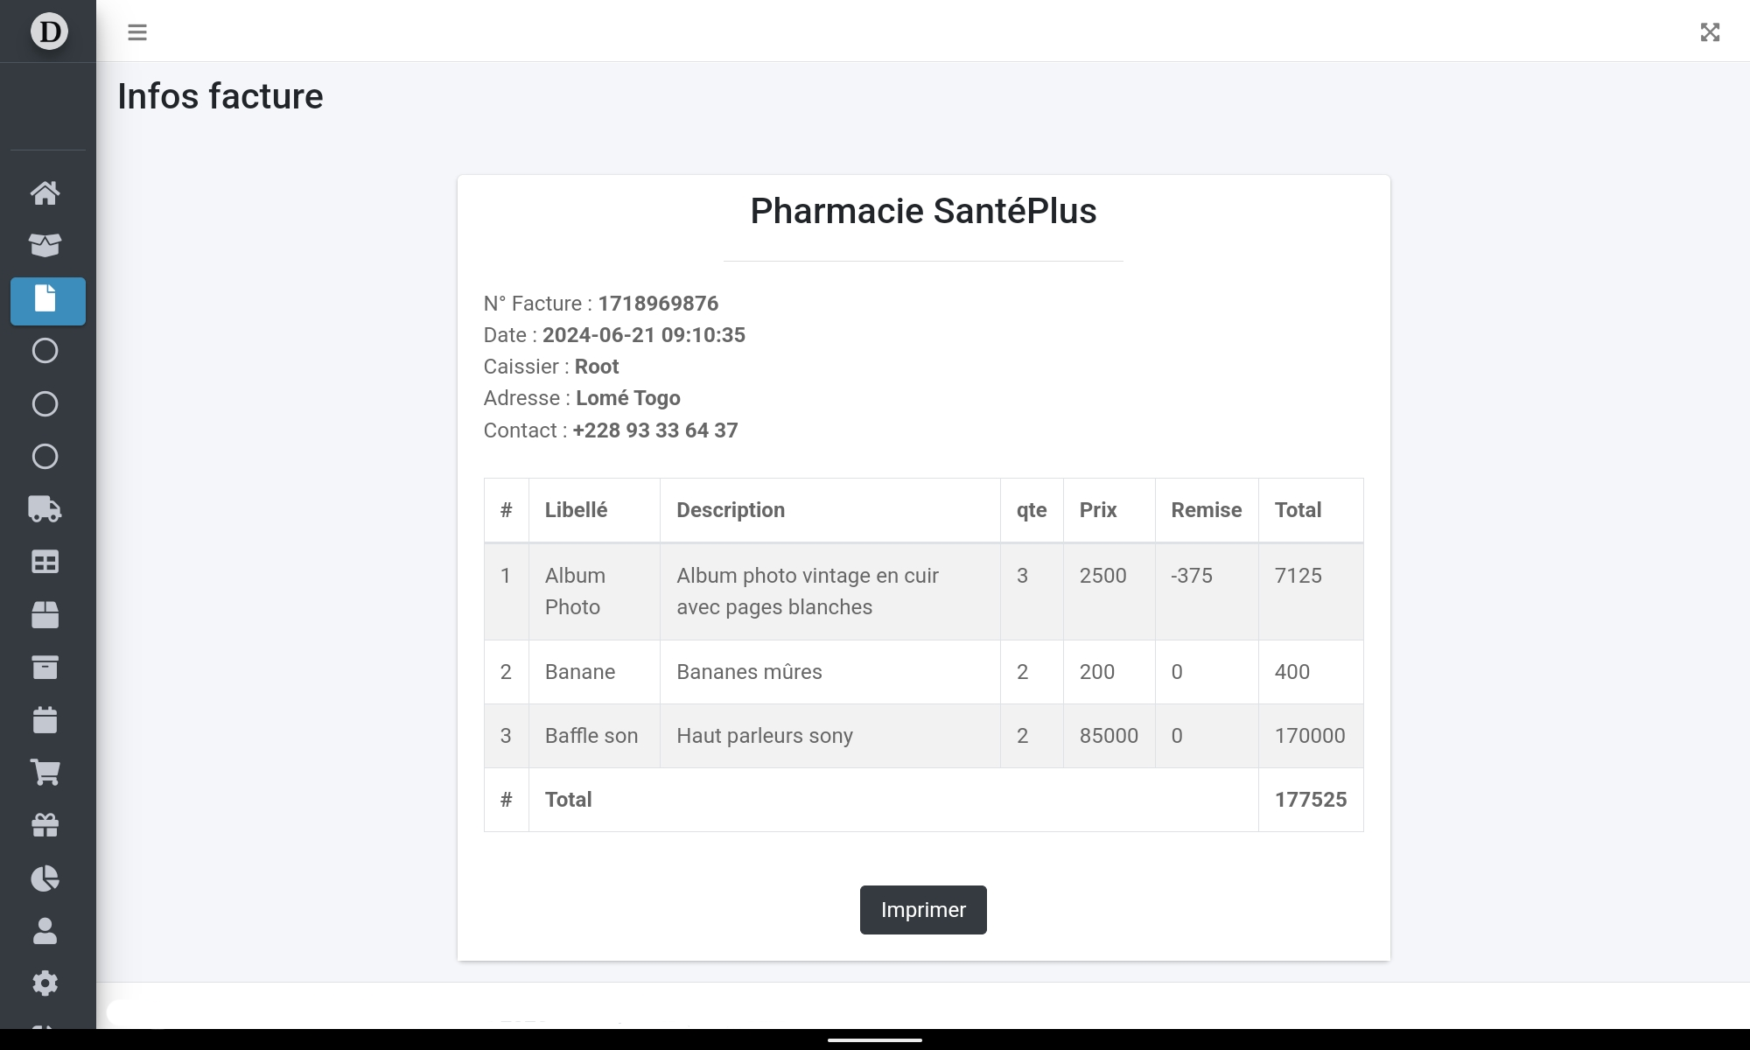Image resolution: width=1750 pixels, height=1050 pixels.
Task: Click the table grid icon in sidebar
Action: point(45,562)
